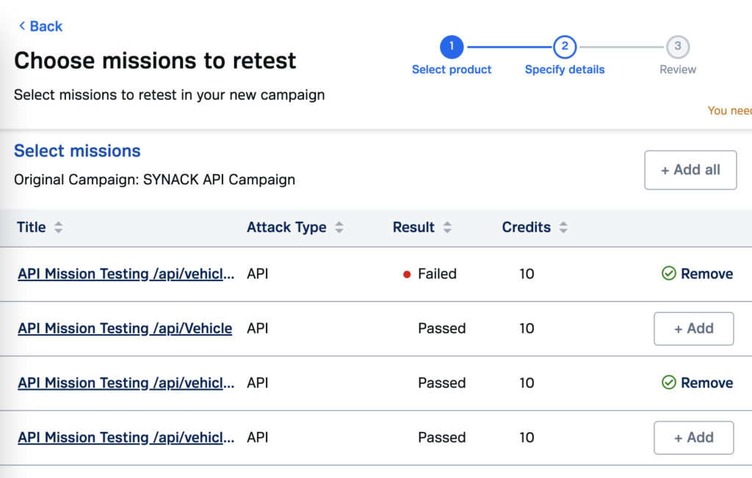The image size is (752, 478).
Task: Open the Failed mission title link
Action: point(126,274)
